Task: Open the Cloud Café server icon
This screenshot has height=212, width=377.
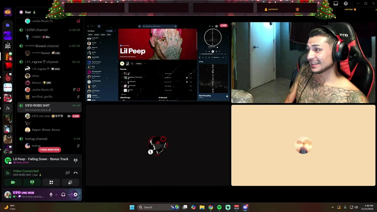Action: [x=8, y=87]
